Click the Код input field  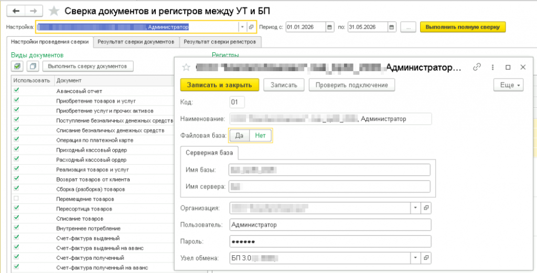[237, 102]
